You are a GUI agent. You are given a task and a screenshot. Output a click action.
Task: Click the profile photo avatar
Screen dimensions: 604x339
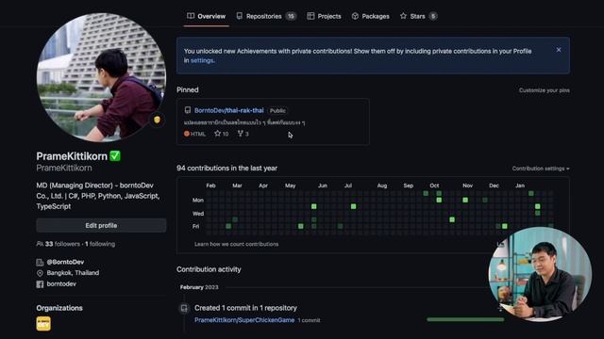pos(101,77)
